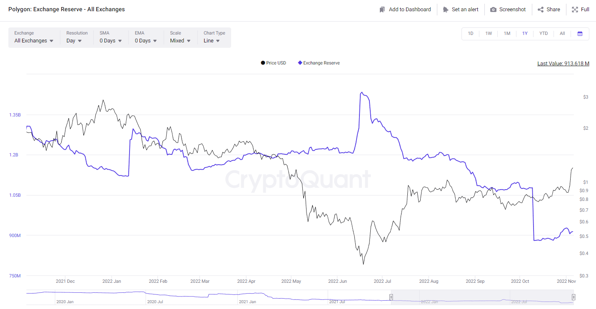
Task: Click the Add to Dashboard bookmark icon
Action: [382, 10]
